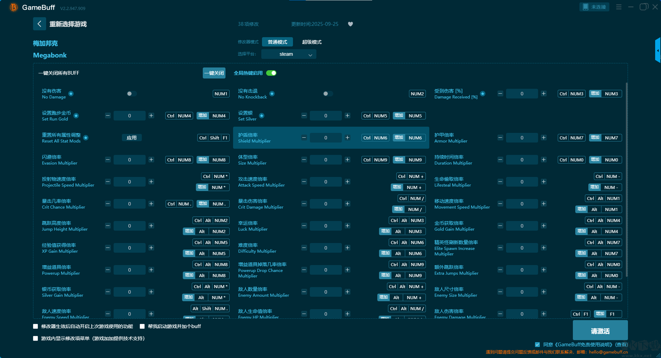Click the not-connected device status icon
661x358 pixels.
[x=585, y=7]
